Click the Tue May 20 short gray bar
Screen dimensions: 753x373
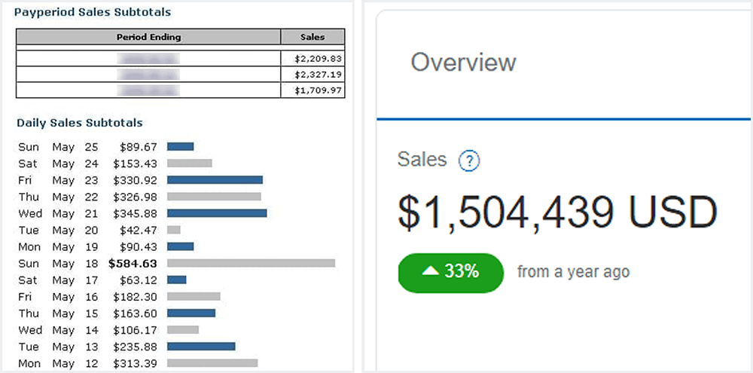(174, 230)
